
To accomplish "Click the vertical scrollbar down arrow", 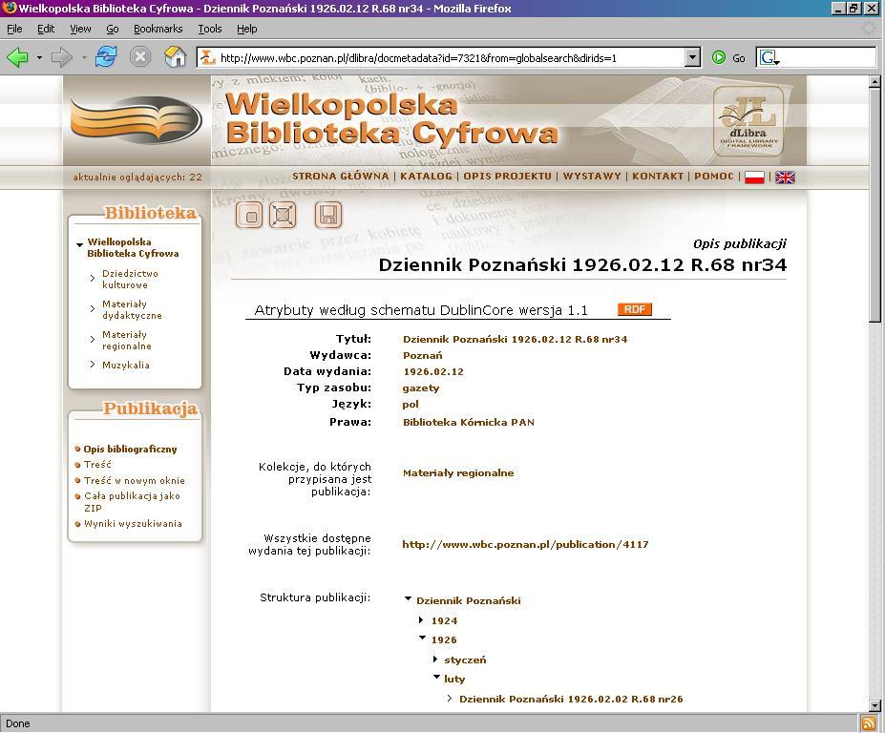I will pos(874,705).
